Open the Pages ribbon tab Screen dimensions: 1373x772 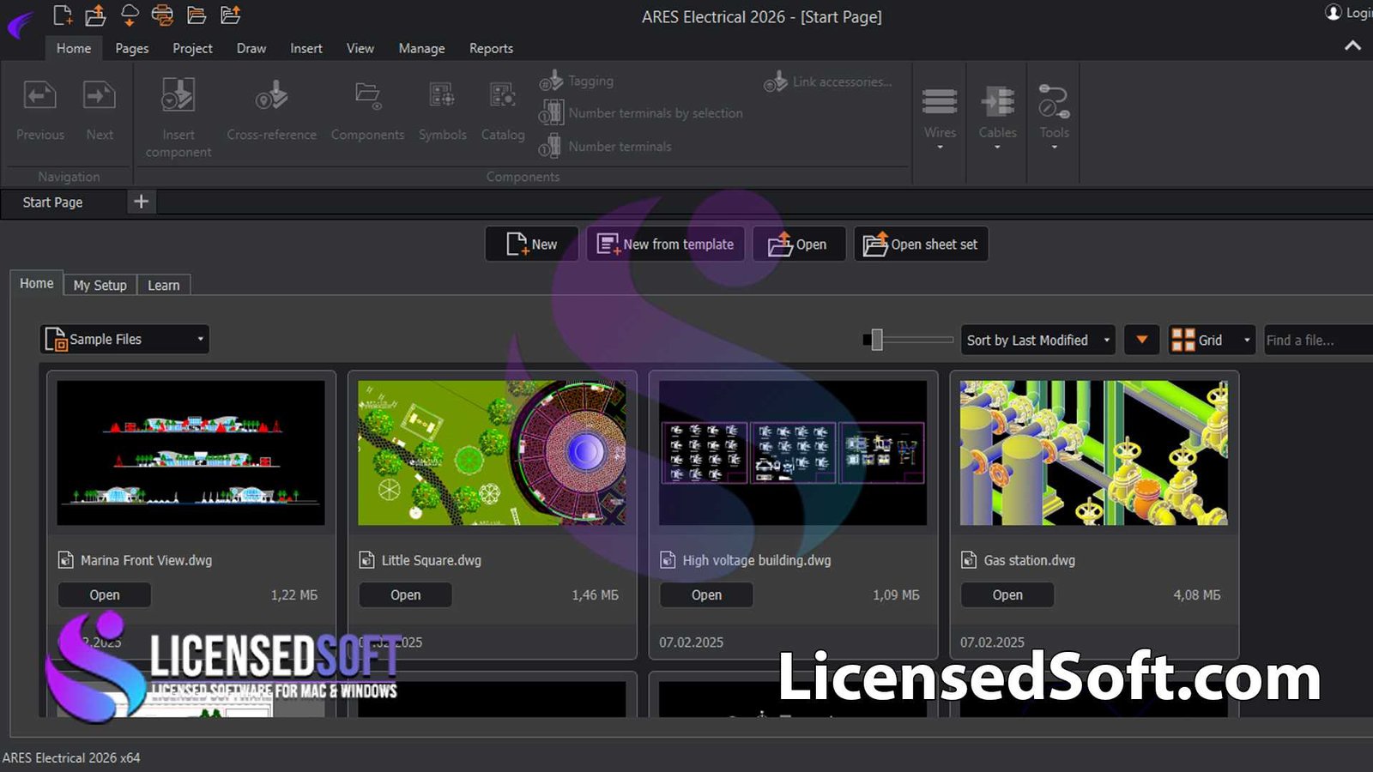132,48
